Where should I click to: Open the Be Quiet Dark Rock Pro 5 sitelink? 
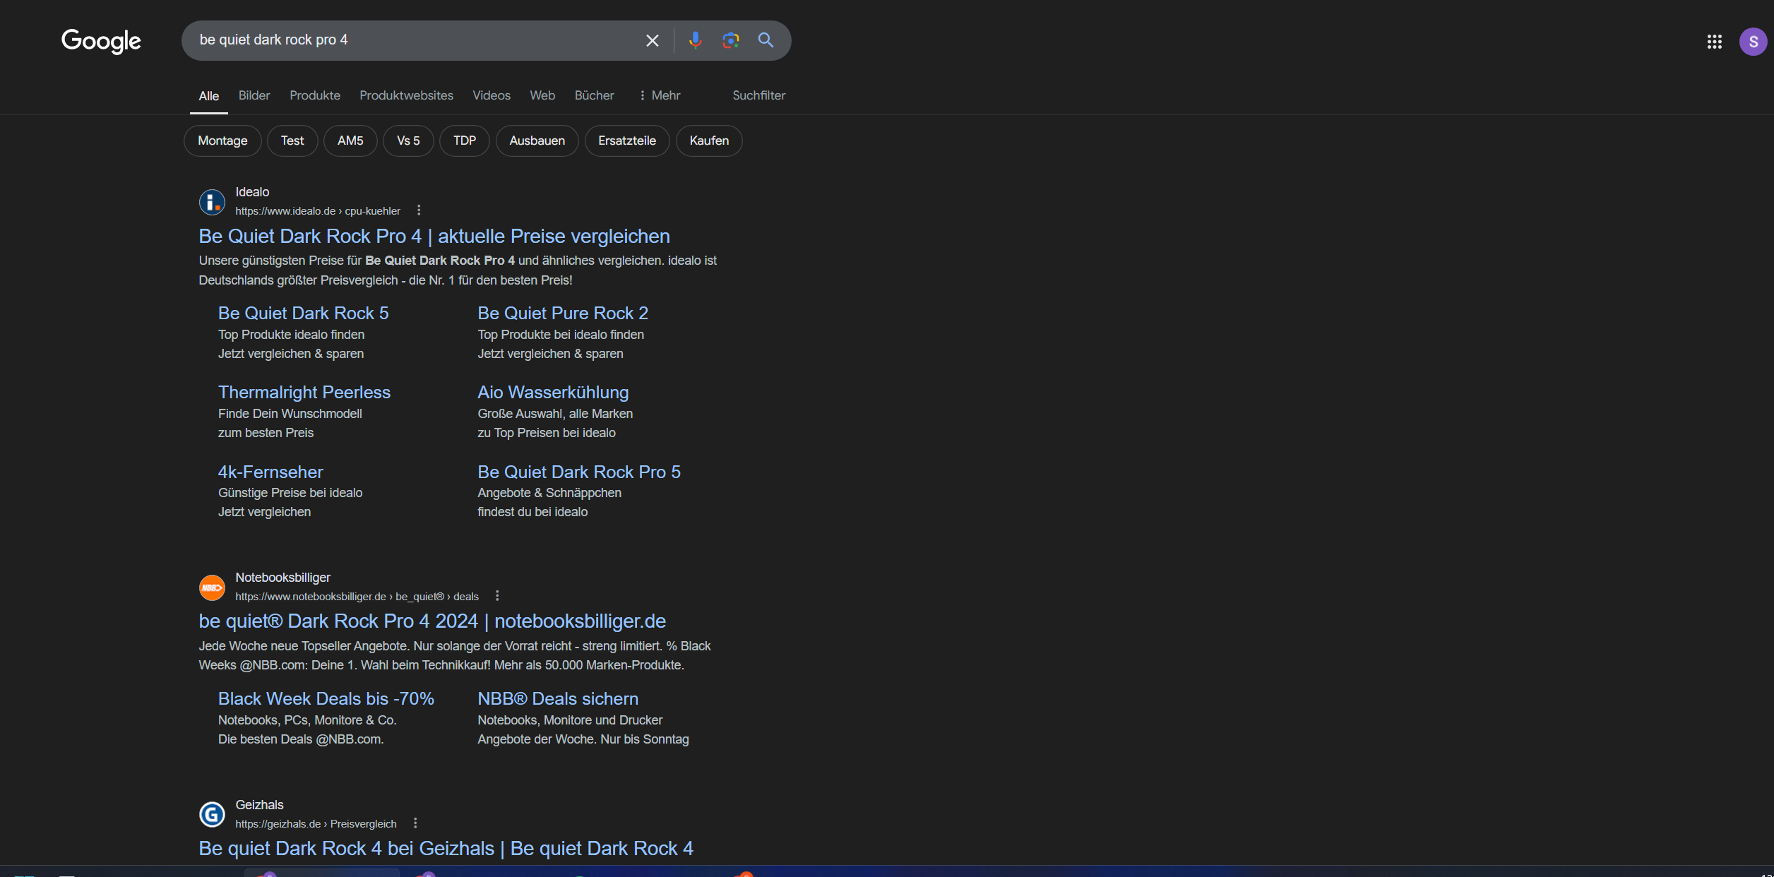pos(578,472)
